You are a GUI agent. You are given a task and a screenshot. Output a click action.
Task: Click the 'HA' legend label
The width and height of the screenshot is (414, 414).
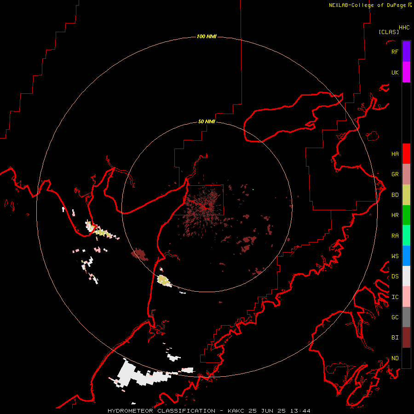(x=395, y=154)
